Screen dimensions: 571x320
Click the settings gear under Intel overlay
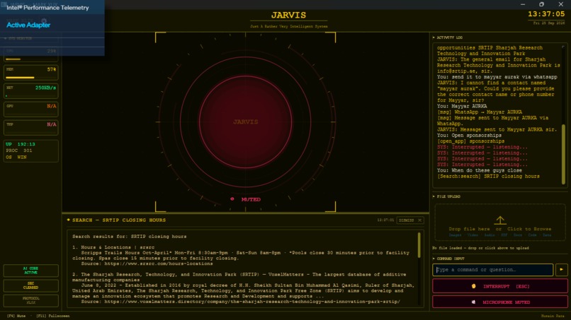(44, 21)
